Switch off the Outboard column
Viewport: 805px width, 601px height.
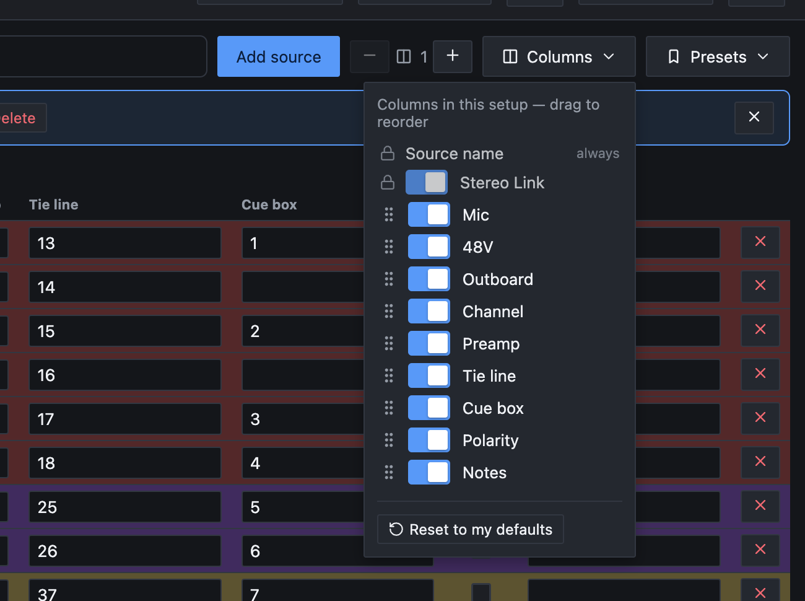[429, 279]
